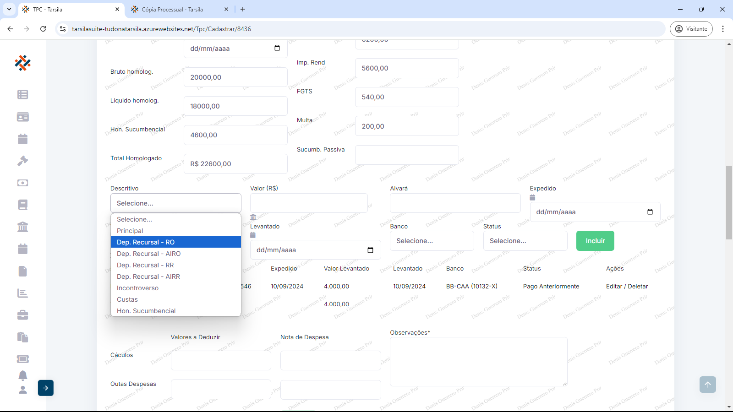Open the Banco select dropdown
The height and width of the screenshot is (412, 733).
click(432, 241)
